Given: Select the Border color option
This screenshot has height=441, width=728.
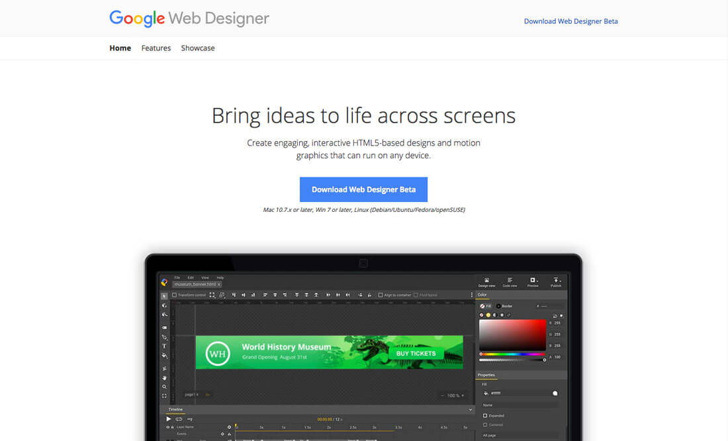Looking at the screenshot, I should [504, 306].
